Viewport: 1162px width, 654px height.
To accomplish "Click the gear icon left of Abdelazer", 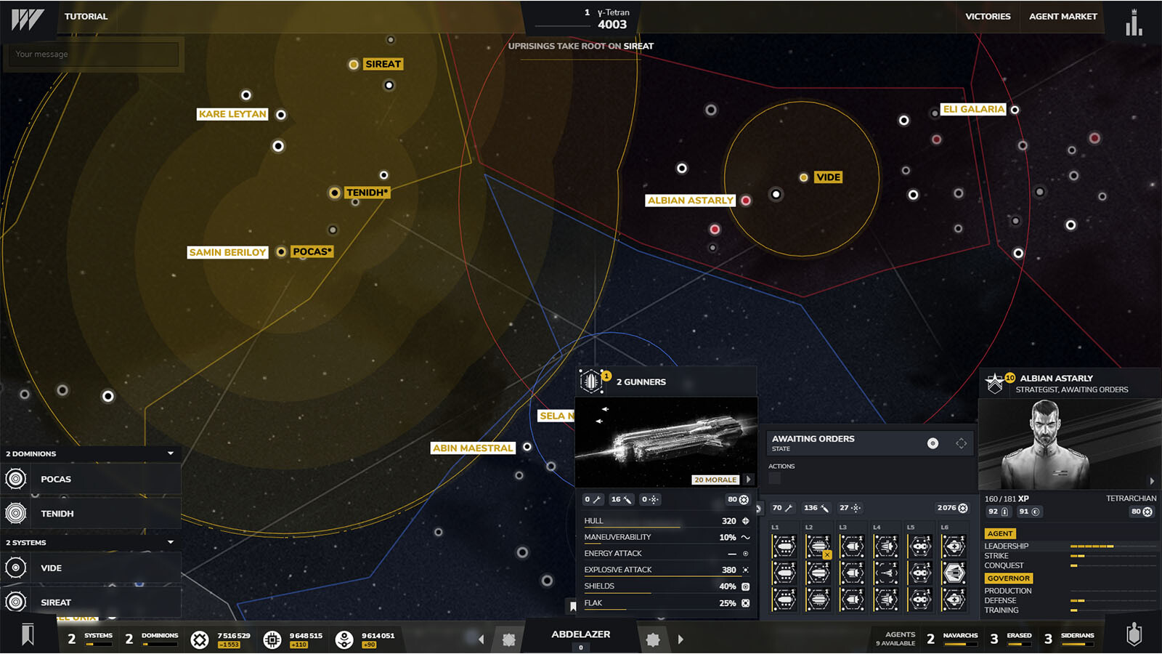I will [x=509, y=639].
